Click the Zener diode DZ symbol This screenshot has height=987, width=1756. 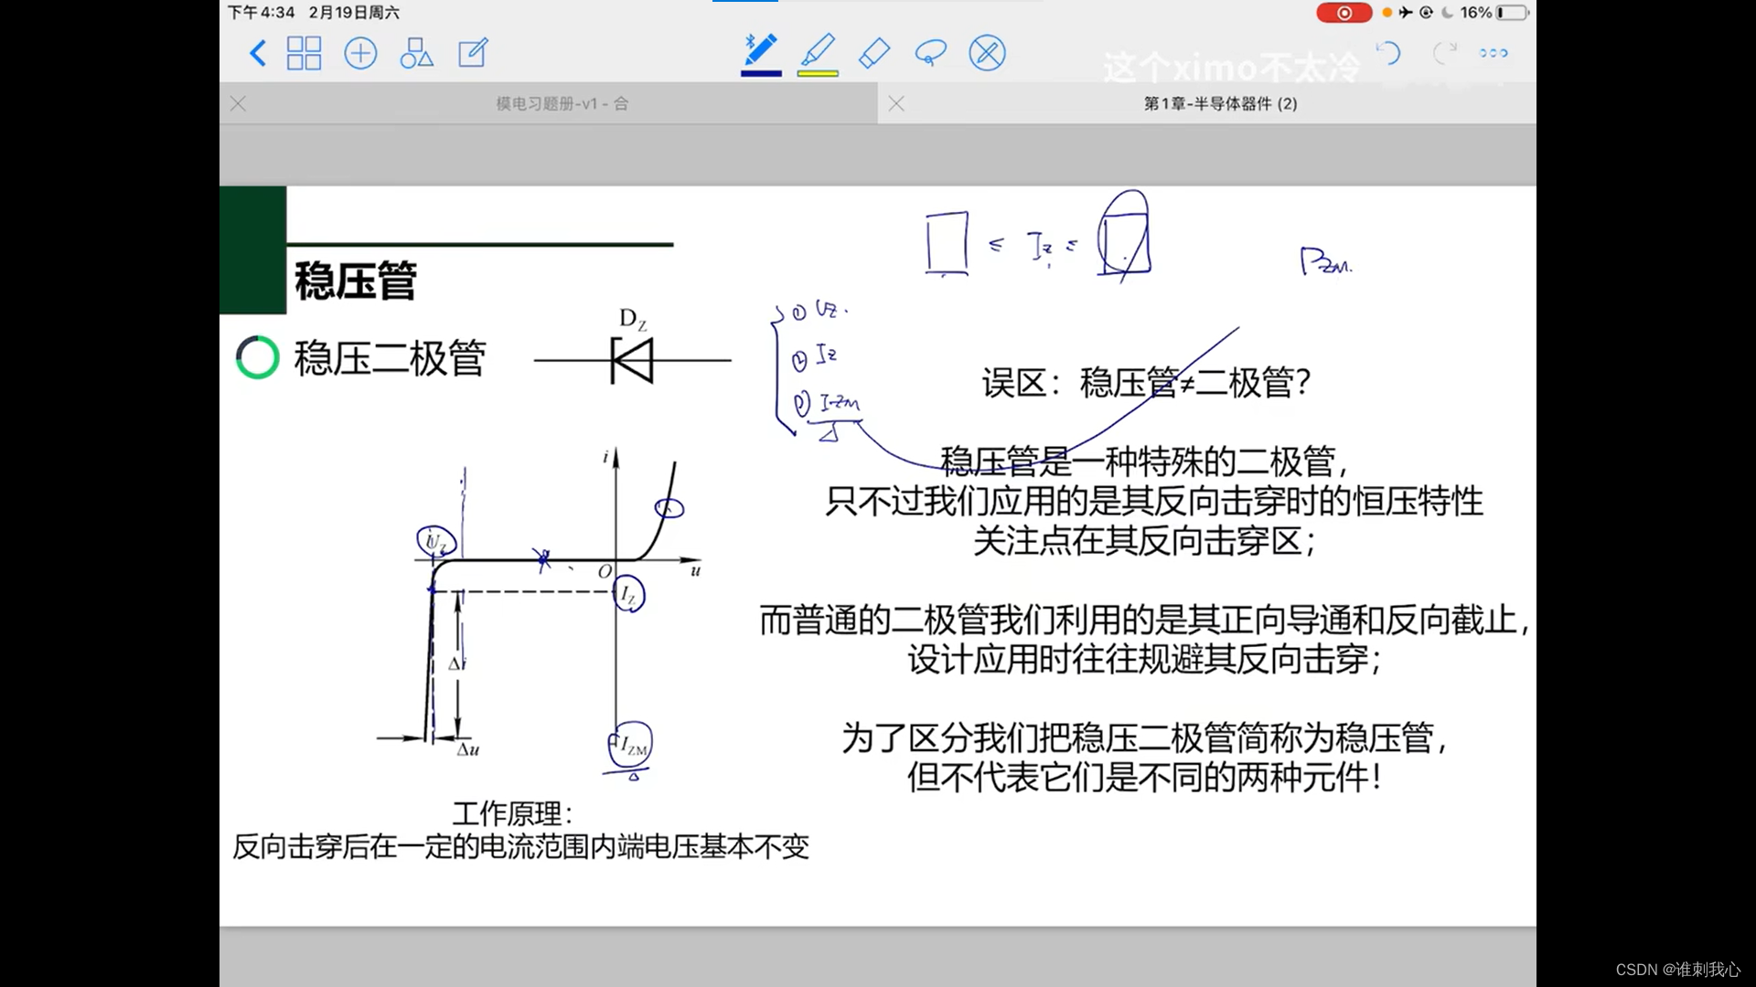coord(632,360)
